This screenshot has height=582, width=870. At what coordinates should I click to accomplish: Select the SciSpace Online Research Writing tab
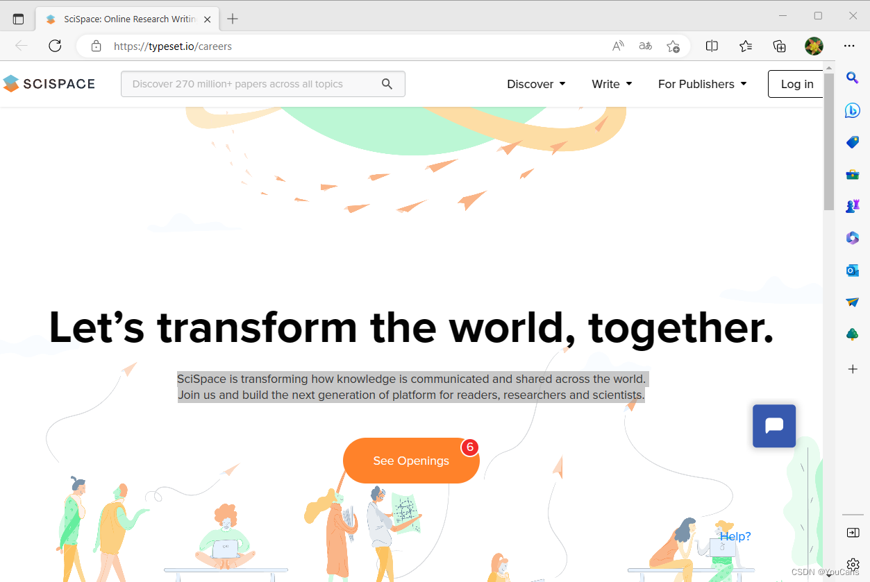[128, 19]
